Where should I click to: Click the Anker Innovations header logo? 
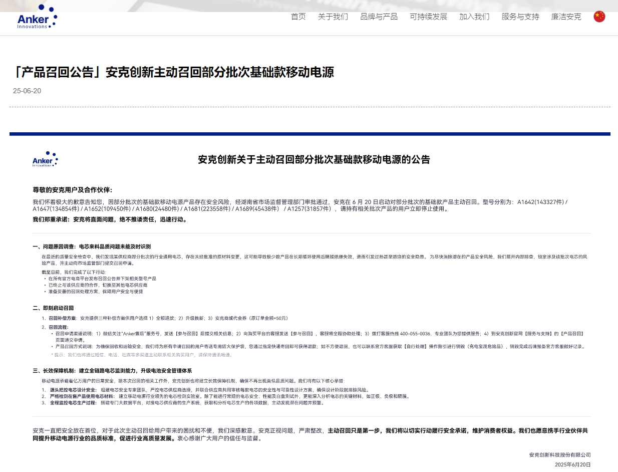(38, 17)
